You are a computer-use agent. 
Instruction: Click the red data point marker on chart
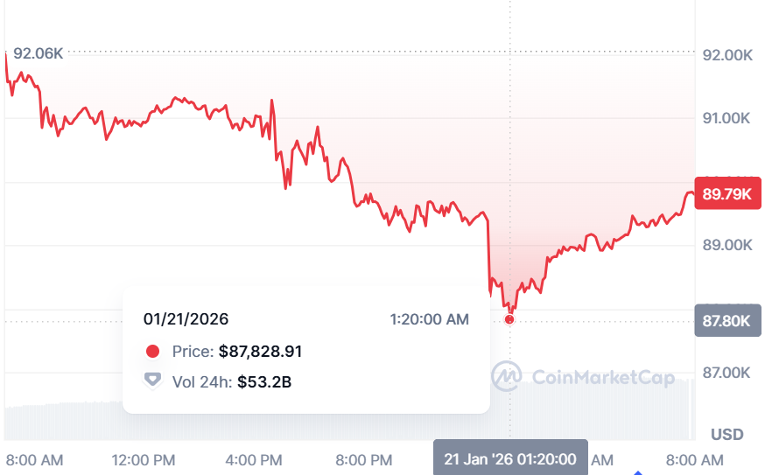(510, 319)
